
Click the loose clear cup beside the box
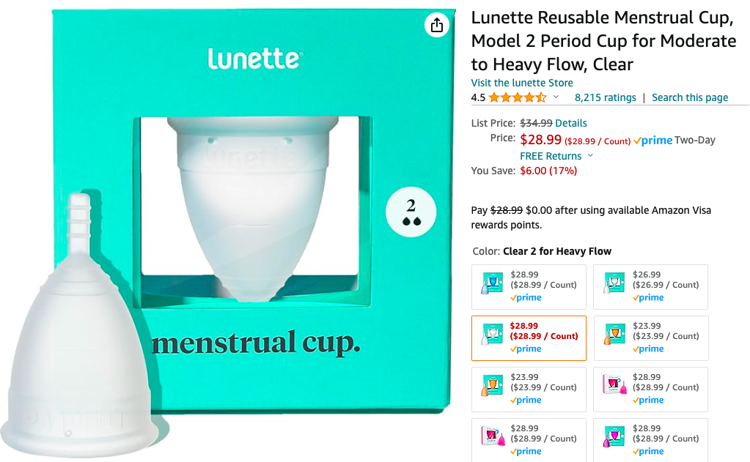pyautogui.click(x=79, y=335)
